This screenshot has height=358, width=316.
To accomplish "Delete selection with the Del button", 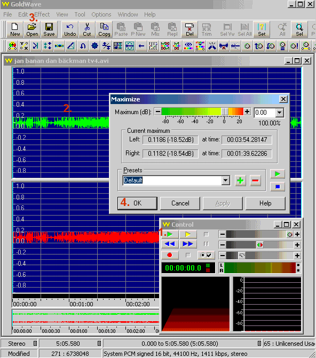I will tap(189, 30).
